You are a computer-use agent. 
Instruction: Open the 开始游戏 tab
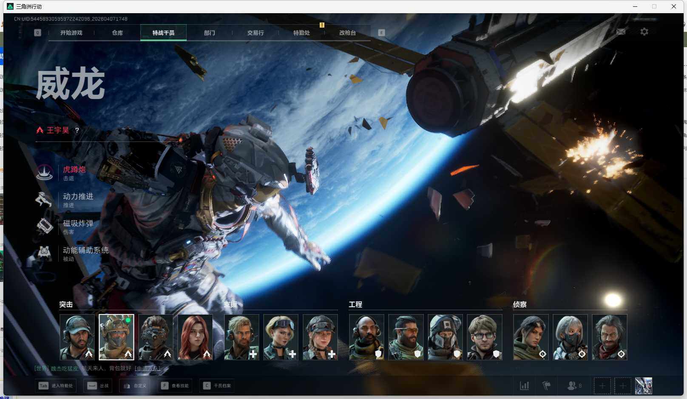[71, 33]
